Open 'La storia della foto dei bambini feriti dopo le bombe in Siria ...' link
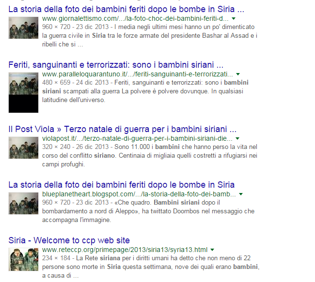 point(126,9)
